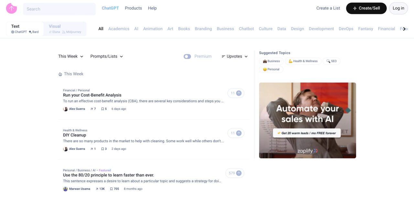Select the Fantasy category
Screen dimensions: 414x198
pyautogui.click(x=365, y=29)
